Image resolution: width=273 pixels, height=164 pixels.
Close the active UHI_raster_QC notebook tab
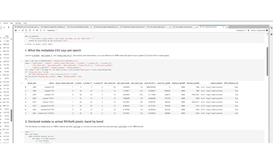coord(223,27)
